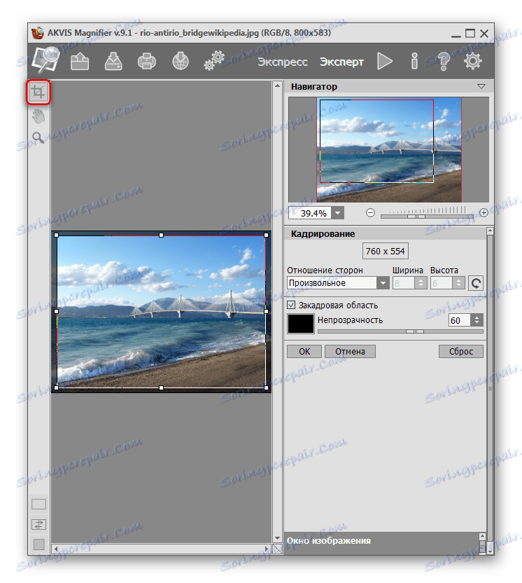Click the Ширина value stepper
The height and width of the screenshot is (583, 522).
coord(421,283)
